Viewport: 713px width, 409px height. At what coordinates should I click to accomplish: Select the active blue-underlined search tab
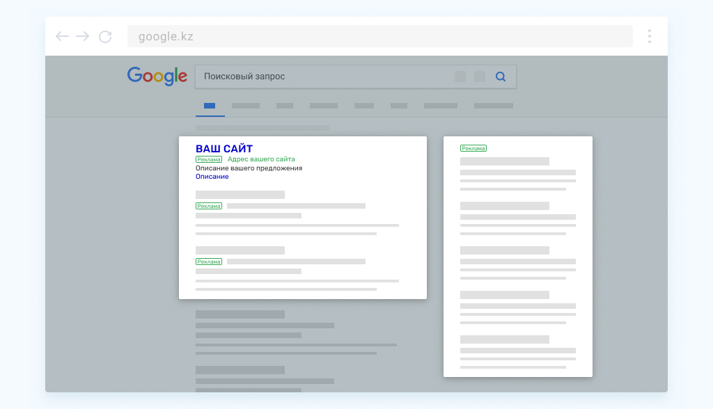[210, 106]
